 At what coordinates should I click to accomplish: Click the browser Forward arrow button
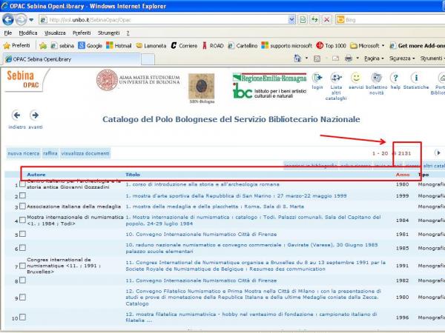tap(21, 19)
